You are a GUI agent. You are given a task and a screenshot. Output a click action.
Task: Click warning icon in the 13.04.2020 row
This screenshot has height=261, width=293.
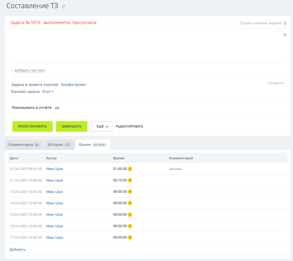click(130, 192)
